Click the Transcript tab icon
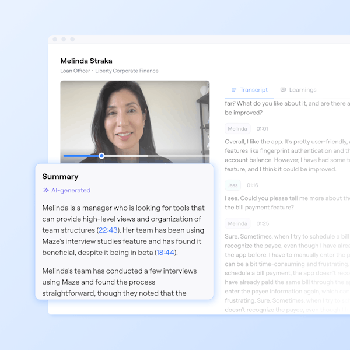The image size is (350, 350). [234, 90]
